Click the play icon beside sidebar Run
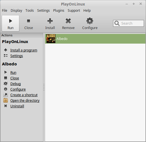This screenshot has height=142, width=146. tap(6, 72)
